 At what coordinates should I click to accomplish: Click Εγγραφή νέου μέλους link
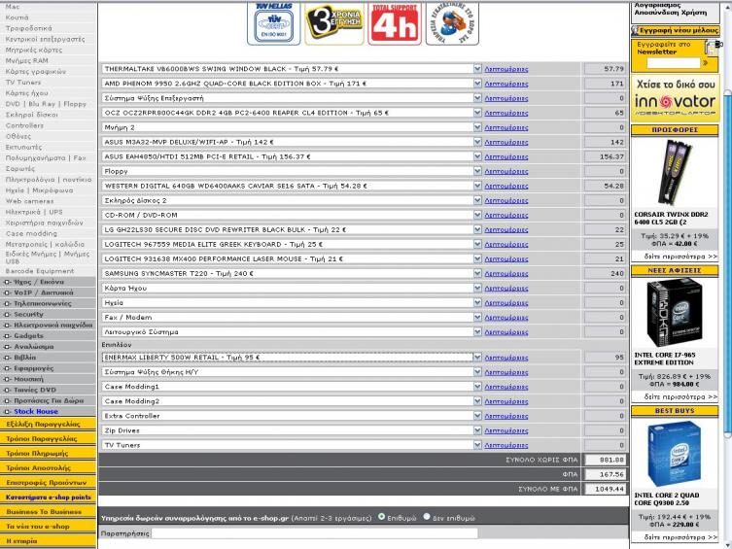pyautogui.click(x=679, y=30)
